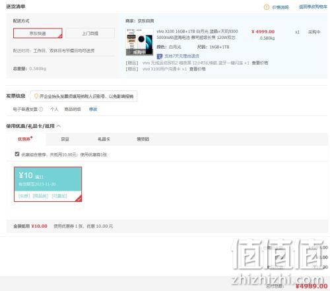330x291 pixels.
Task: Deselect the ¥10 coupon card
Action: [48, 184]
